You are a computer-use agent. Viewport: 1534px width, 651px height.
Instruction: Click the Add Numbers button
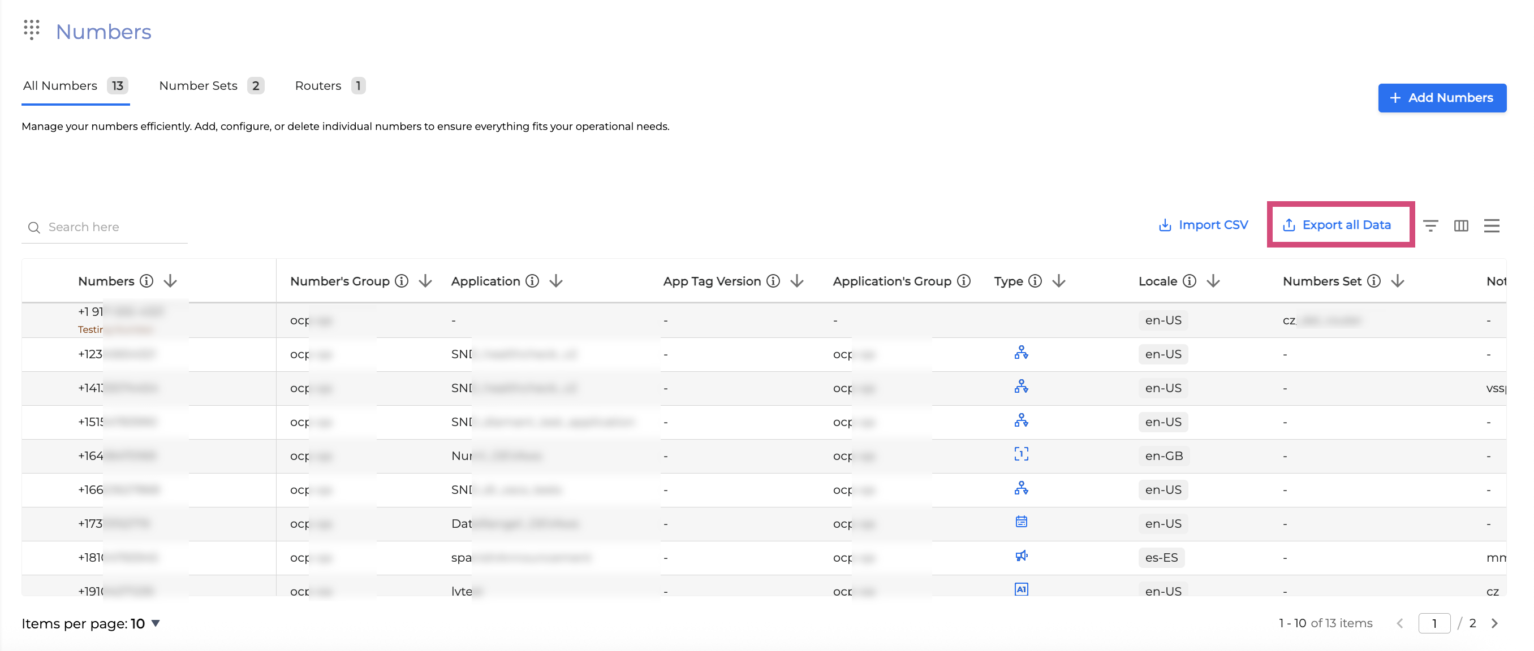pyautogui.click(x=1442, y=98)
